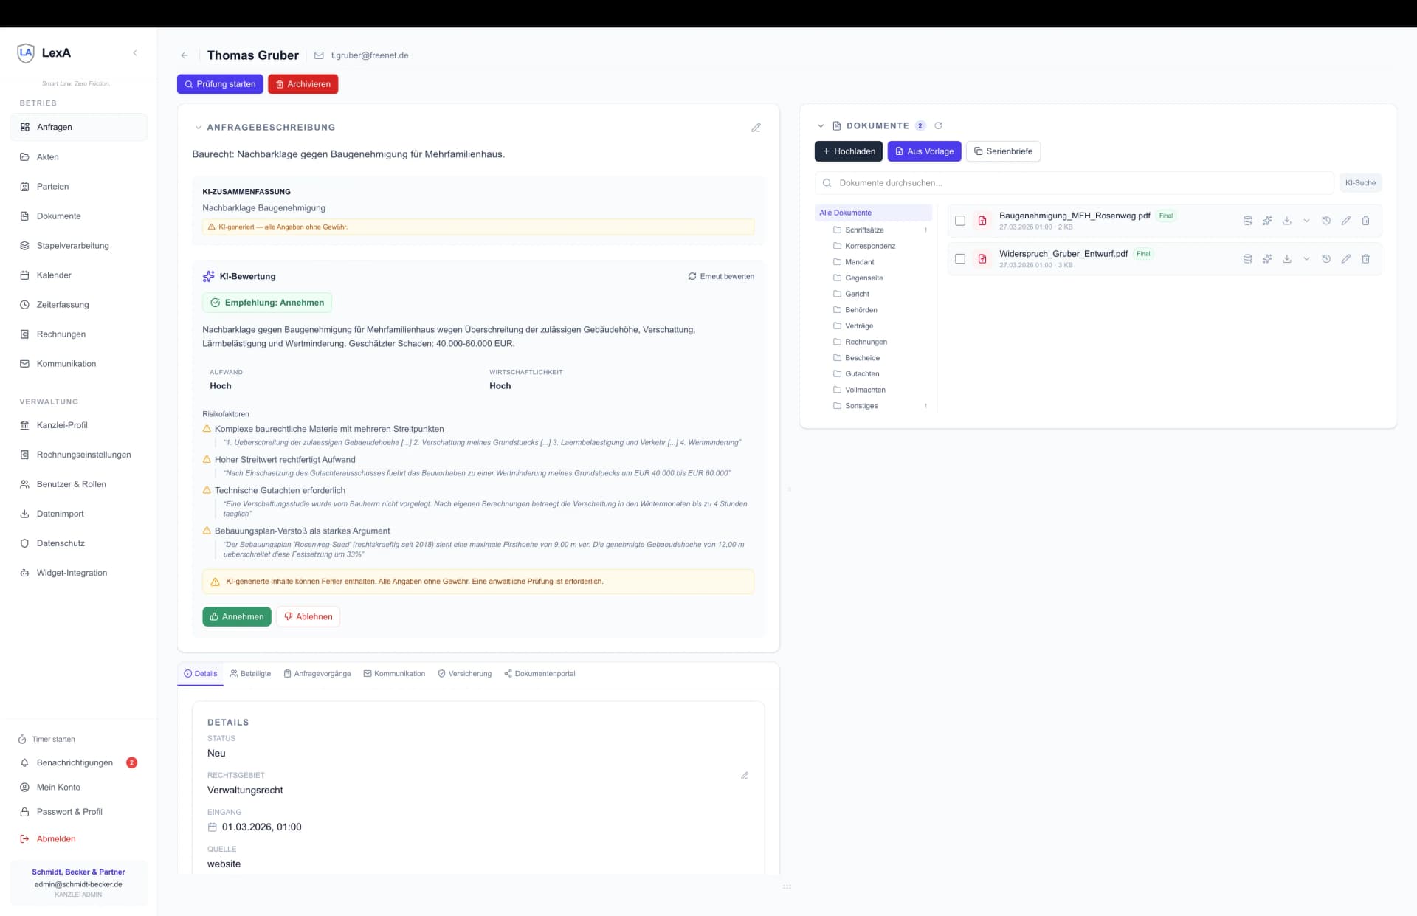1417x916 pixels.
Task: Open the Behörden folder in the document tree
Action: [861, 310]
